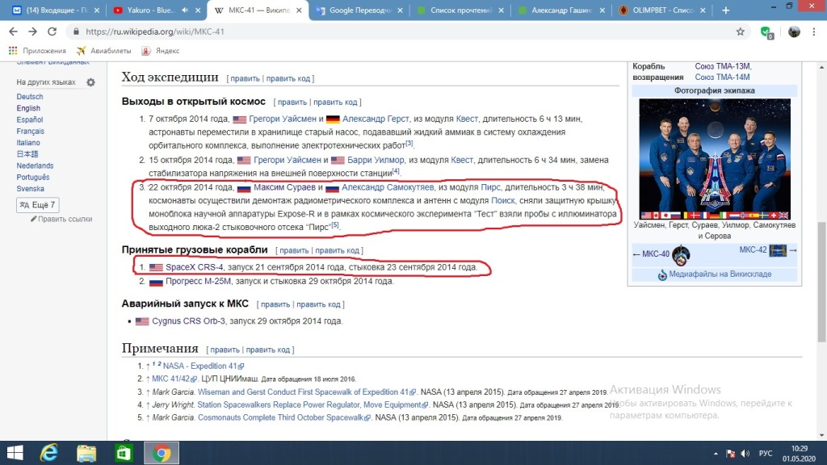The height and width of the screenshot is (465, 827).
Task: Open File Explorer from taskbar
Action: [86, 453]
